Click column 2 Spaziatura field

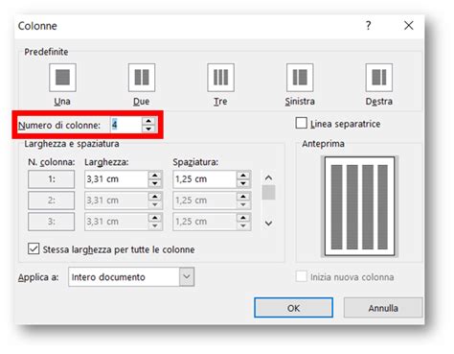pos(205,201)
